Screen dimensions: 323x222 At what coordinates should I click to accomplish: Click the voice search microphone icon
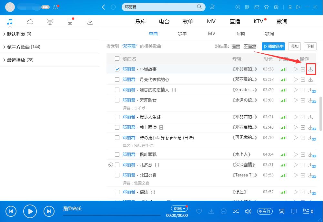(212, 7)
